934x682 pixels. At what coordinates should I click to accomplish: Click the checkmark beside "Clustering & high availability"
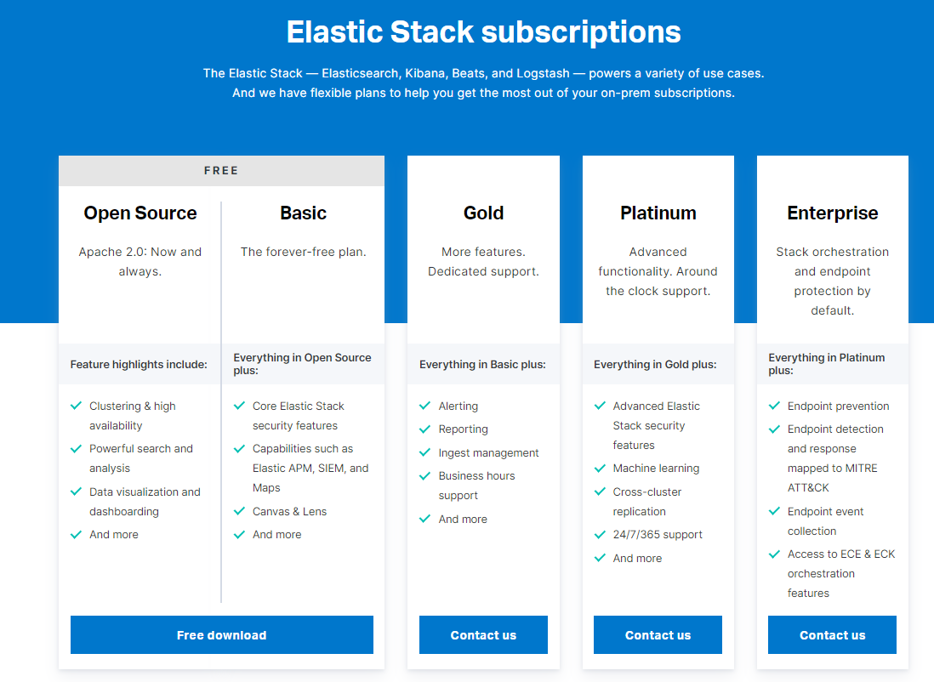[x=76, y=406]
